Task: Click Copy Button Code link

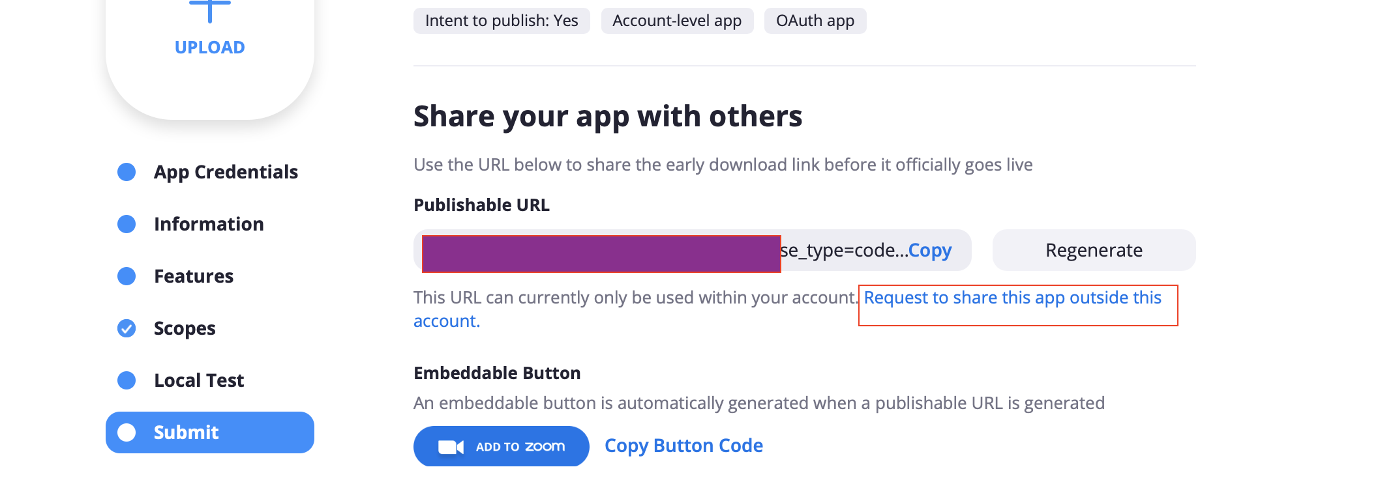Action: (683, 445)
